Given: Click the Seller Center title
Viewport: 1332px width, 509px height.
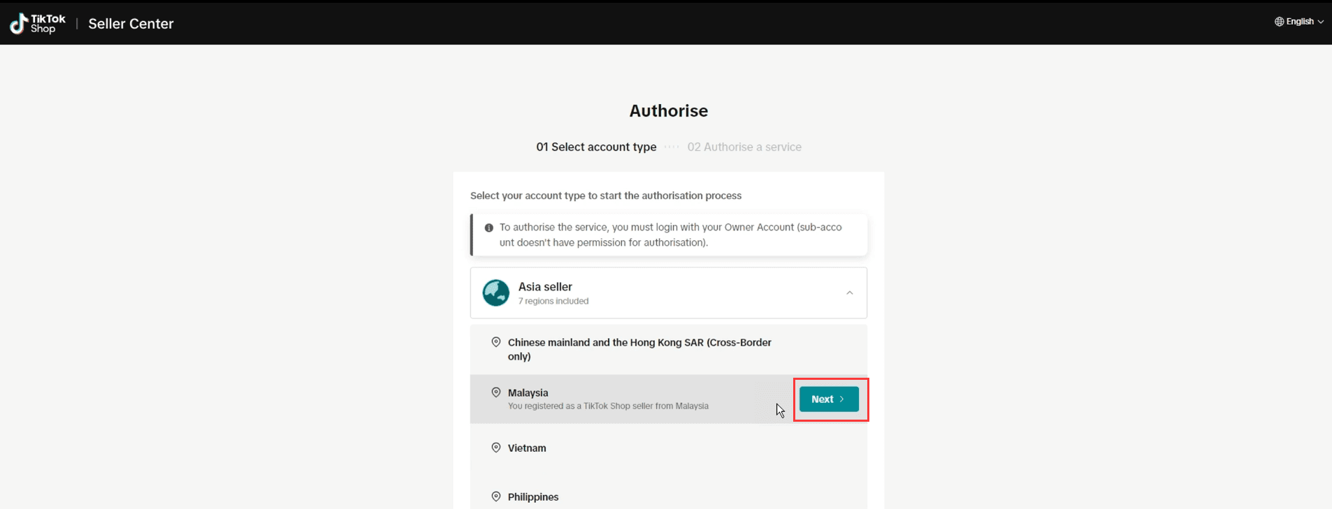Looking at the screenshot, I should click(131, 24).
